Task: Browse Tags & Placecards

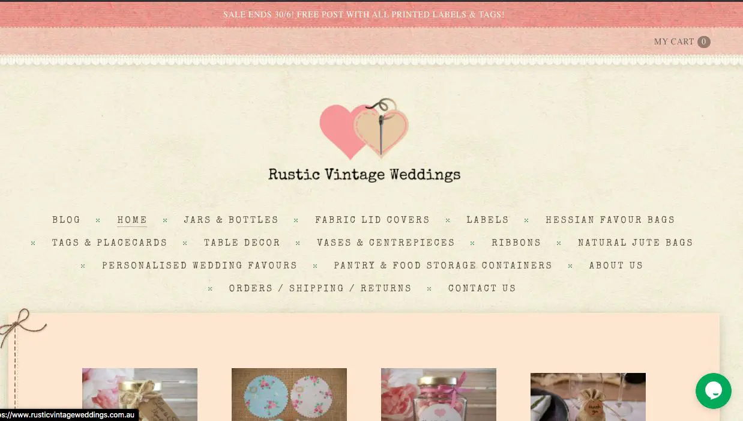Action: (110, 243)
